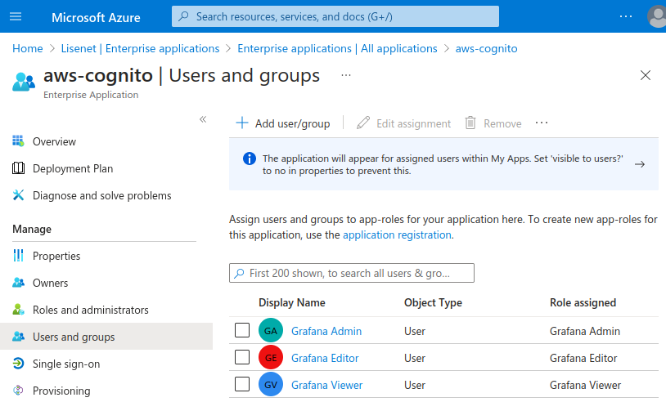Open Diagnose and solve problems
This screenshot has width=666, height=411.
click(x=102, y=195)
